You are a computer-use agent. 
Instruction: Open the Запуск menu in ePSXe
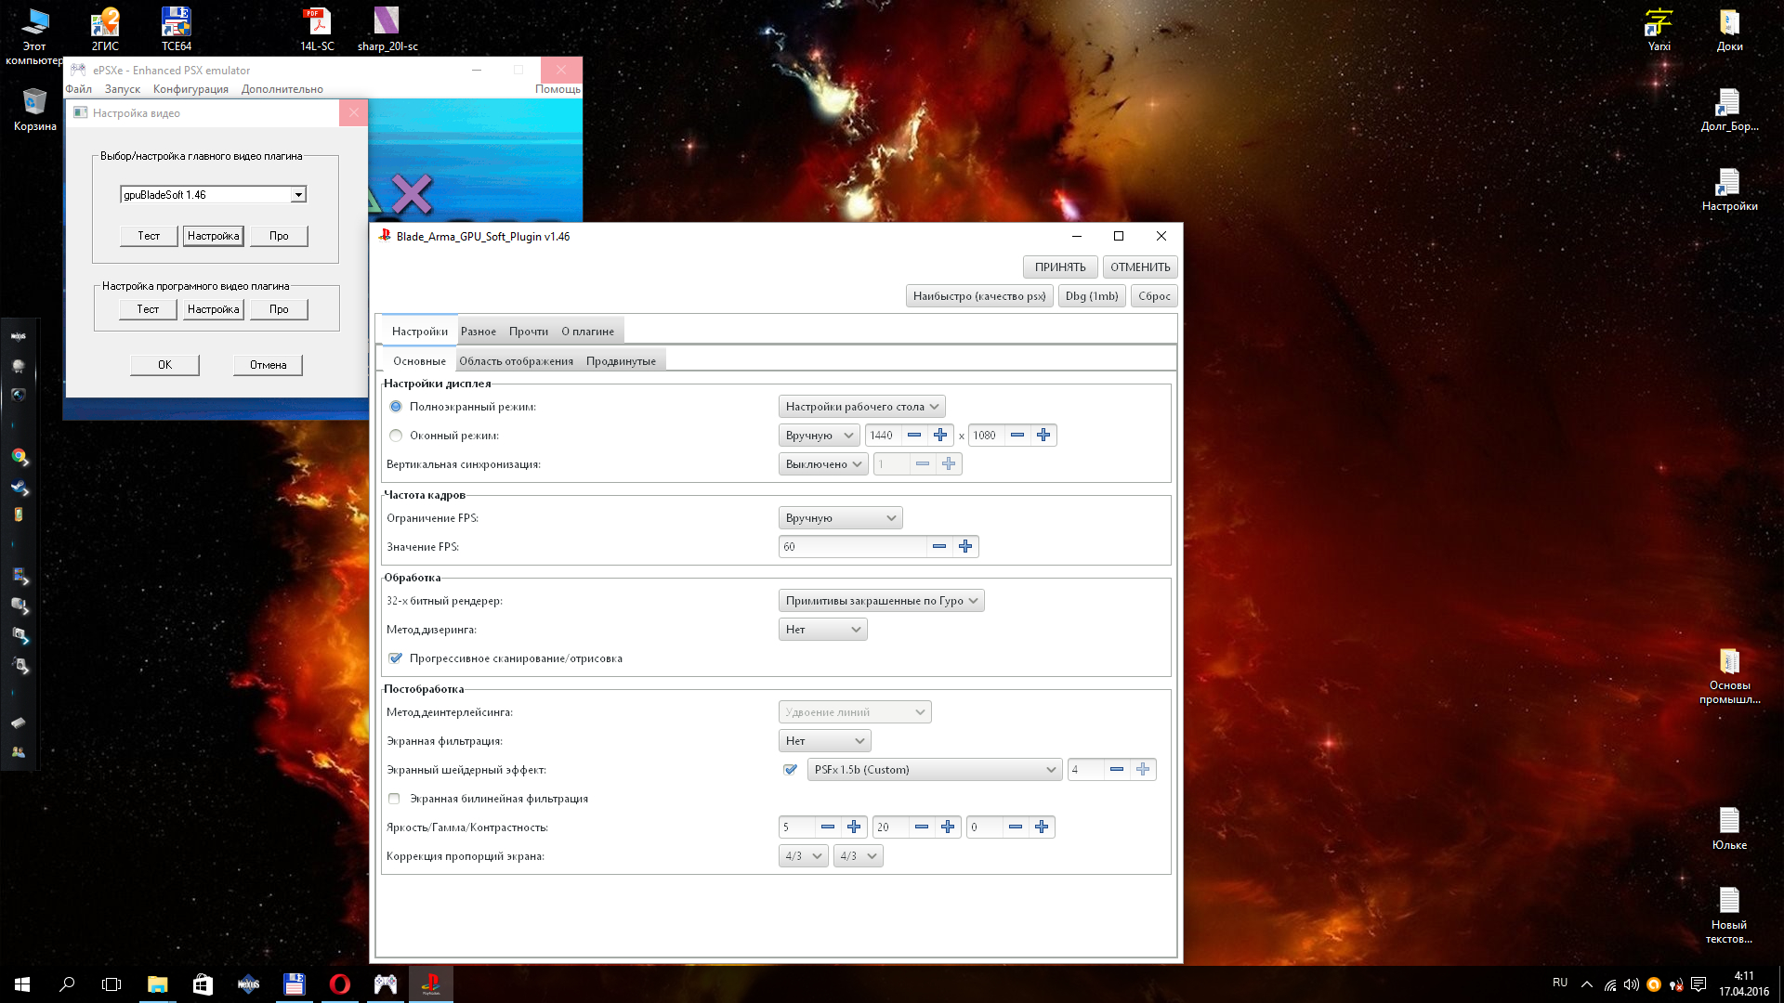pyautogui.click(x=123, y=89)
